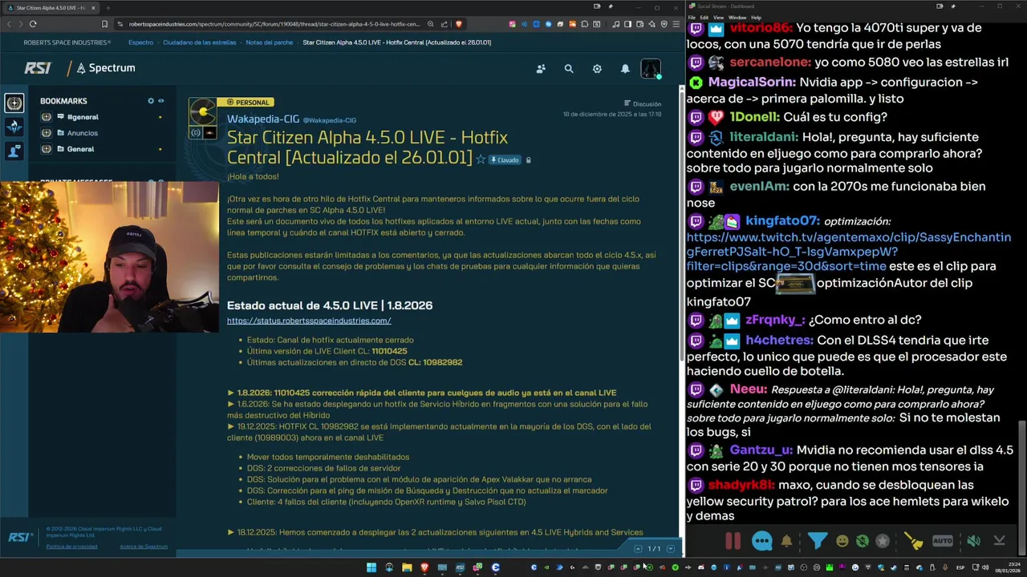Viewport: 1027px width, 577px height.
Task: Reload the page in browser
Action: click(33, 24)
